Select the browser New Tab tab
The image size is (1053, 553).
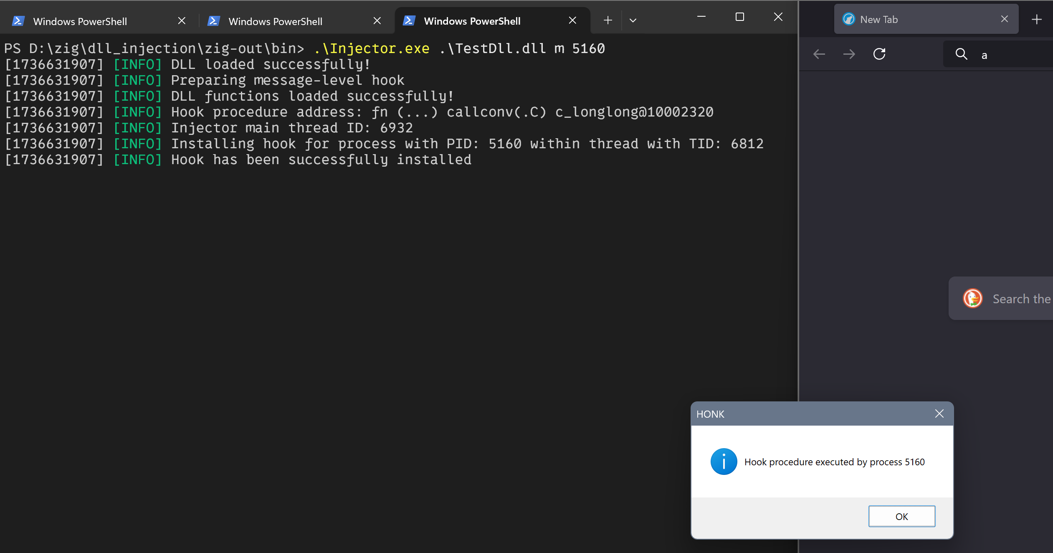tap(926, 19)
